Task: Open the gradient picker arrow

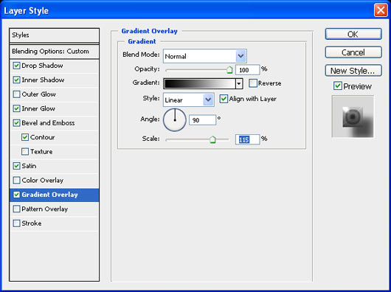Action: point(239,84)
